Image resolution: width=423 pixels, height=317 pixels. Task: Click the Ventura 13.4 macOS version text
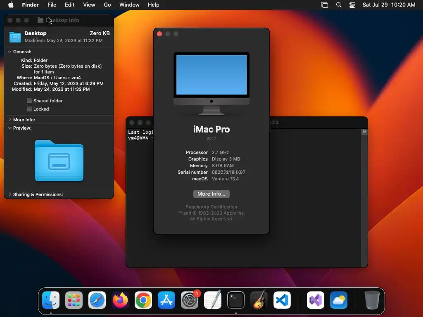tap(225, 179)
